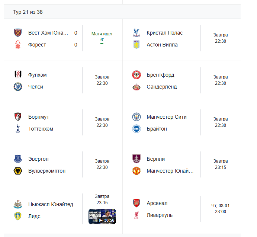257x237 pixels.
Task: Select the Manchester United crest
Action: (136, 171)
